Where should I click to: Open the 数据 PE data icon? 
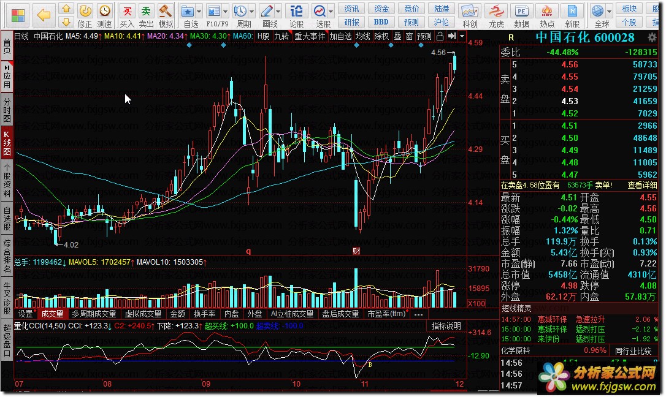pos(522,11)
